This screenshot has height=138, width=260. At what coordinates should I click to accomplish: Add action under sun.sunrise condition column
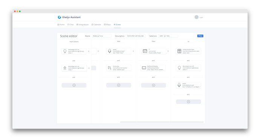153,85
